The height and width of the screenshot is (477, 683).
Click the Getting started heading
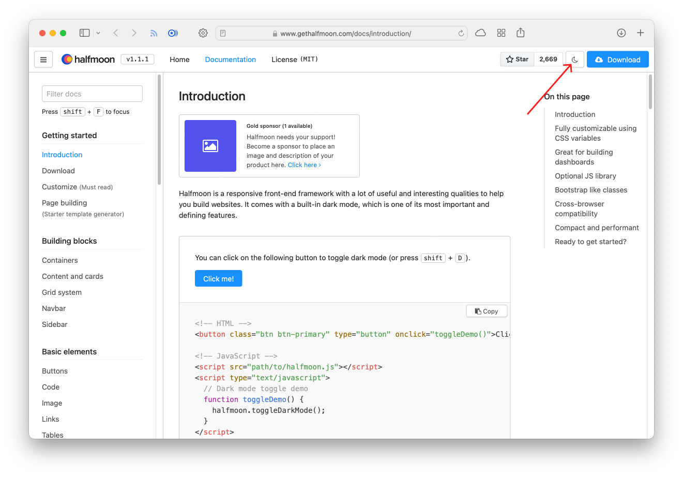tap(69, 136)
